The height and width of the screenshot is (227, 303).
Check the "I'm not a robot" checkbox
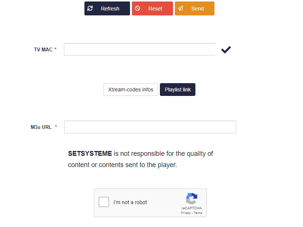pyautogui.click(x=104, y=202)
